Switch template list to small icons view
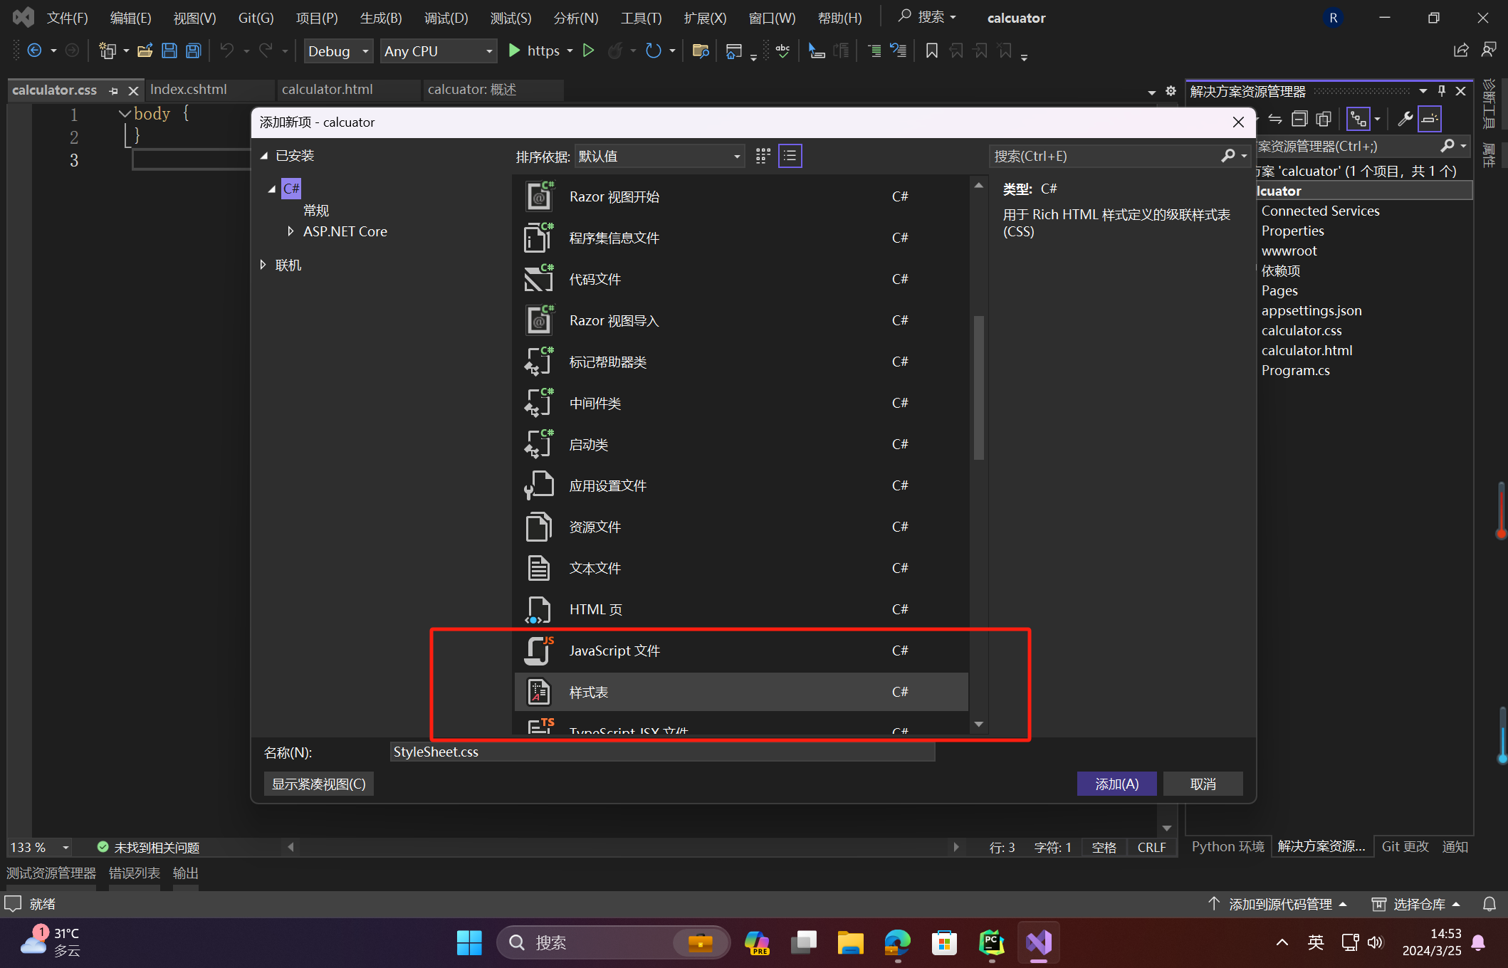This screenshot has height=968, width=1508. tap(790, 156)
